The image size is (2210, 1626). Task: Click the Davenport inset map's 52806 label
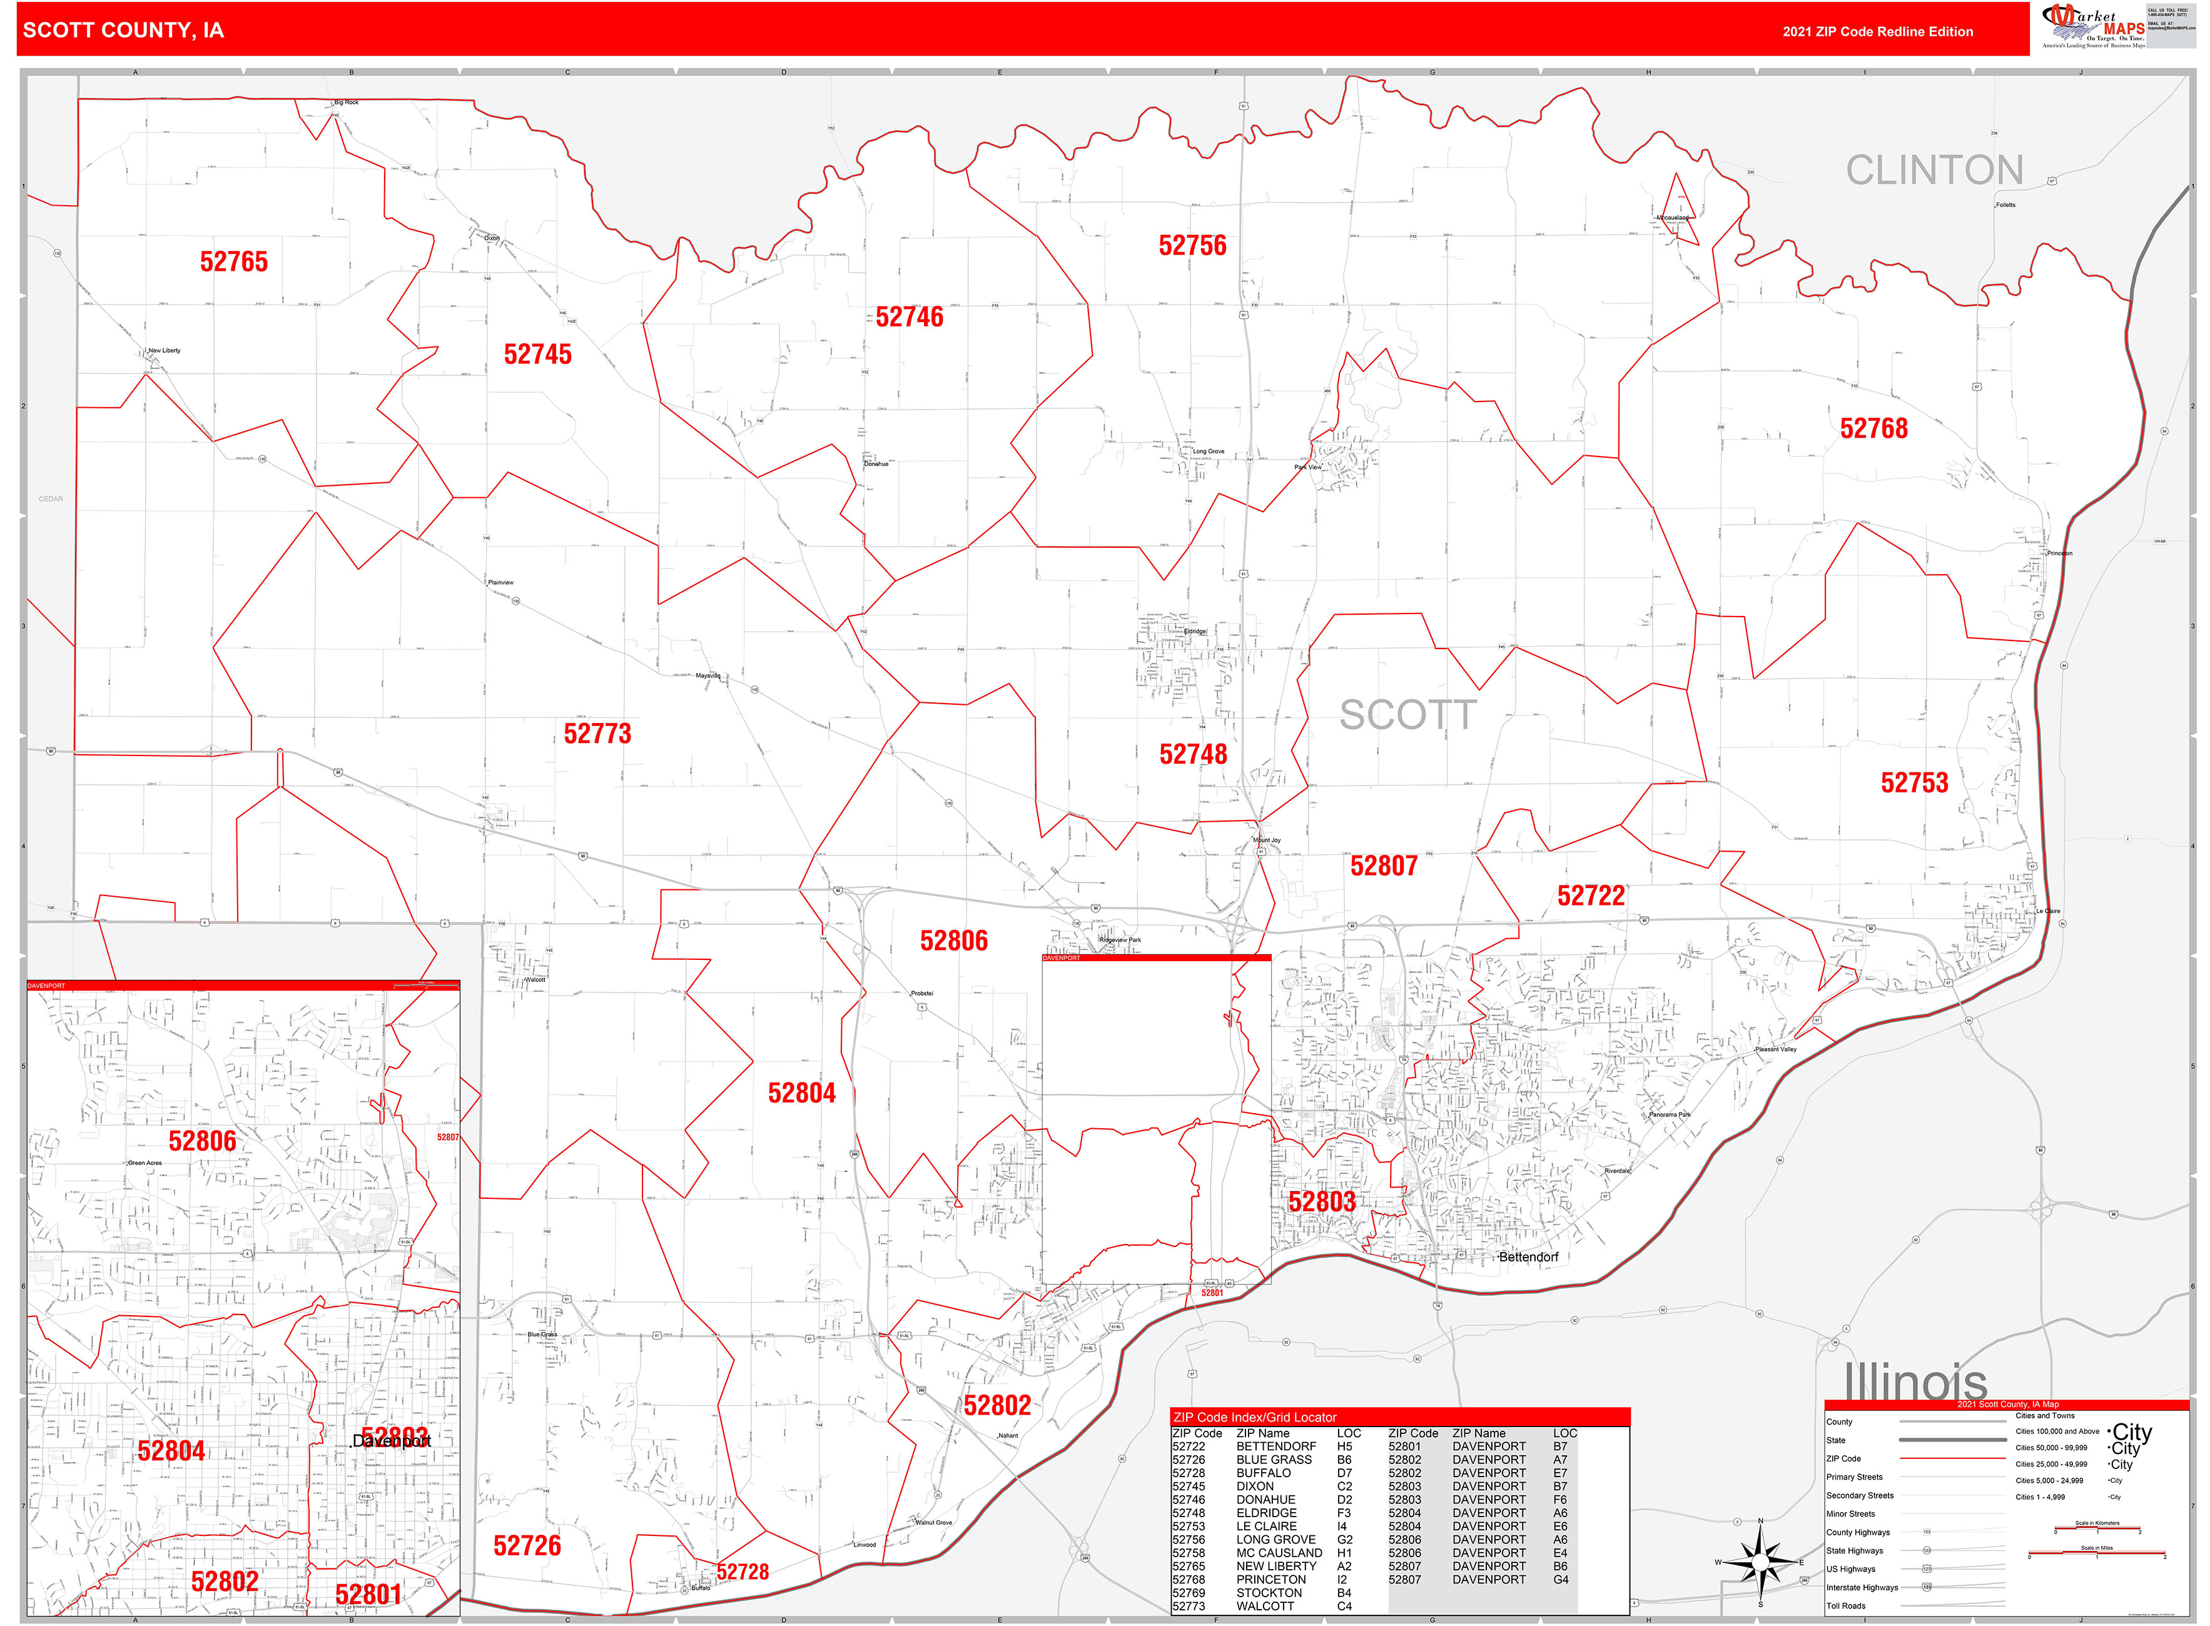[x=203, y=1141]
